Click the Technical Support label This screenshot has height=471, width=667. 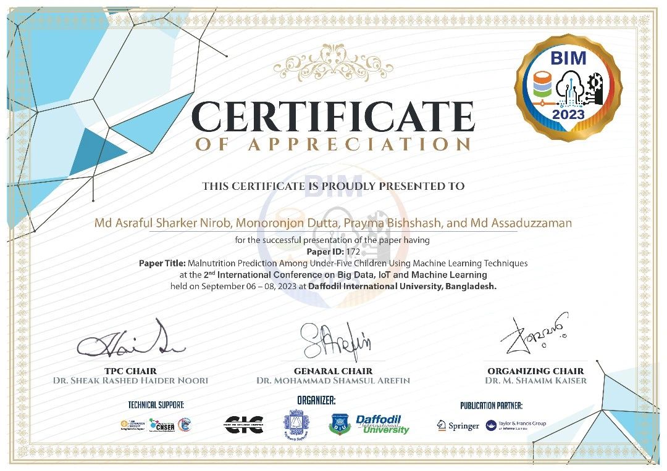tap(156, 405)
